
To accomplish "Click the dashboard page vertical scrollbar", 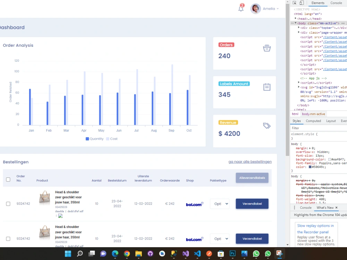I will (x=287, y=80).
